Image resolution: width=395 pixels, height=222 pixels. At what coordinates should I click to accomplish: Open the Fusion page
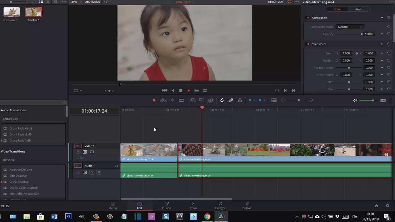tap(166, 206)
